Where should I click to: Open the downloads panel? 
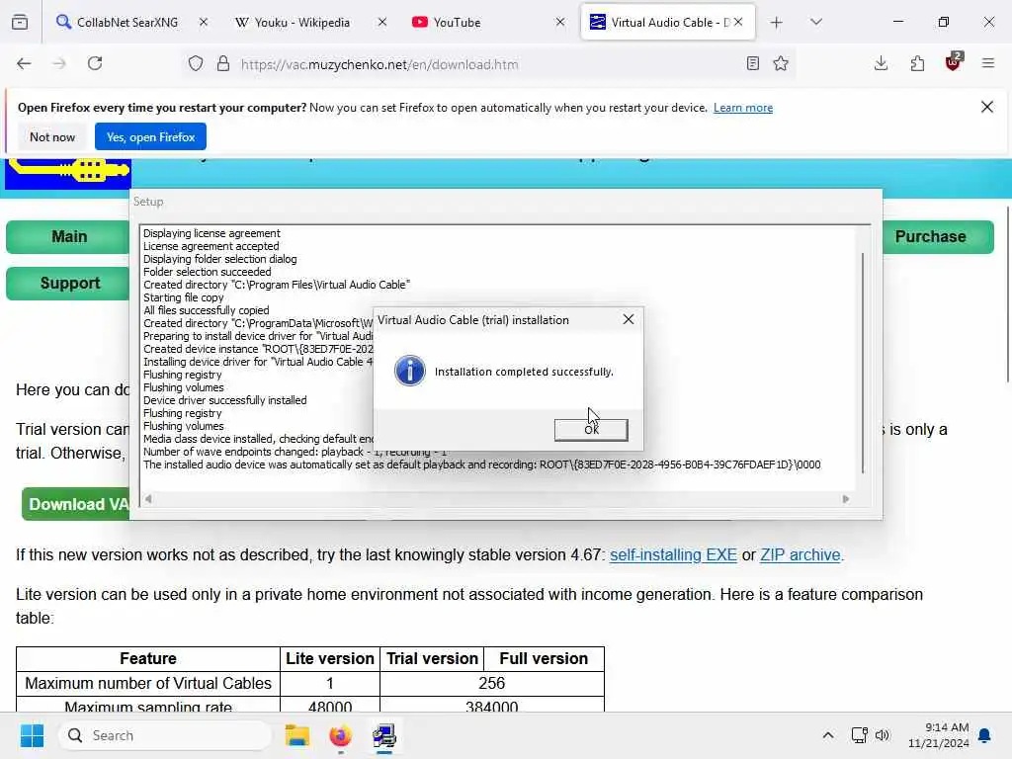click(881, 63)
